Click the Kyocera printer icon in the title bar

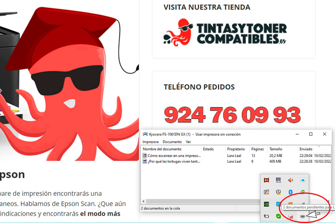pyautogui.click(x=145, y=134)
